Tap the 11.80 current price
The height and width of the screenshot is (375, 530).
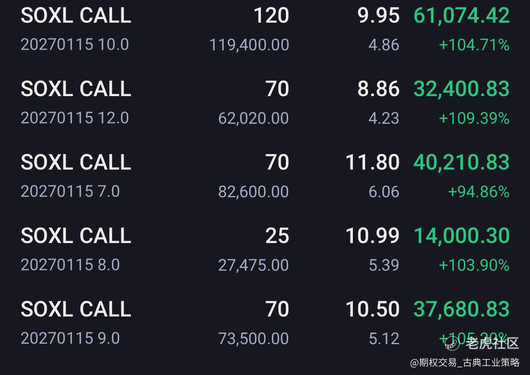(372, 162)
